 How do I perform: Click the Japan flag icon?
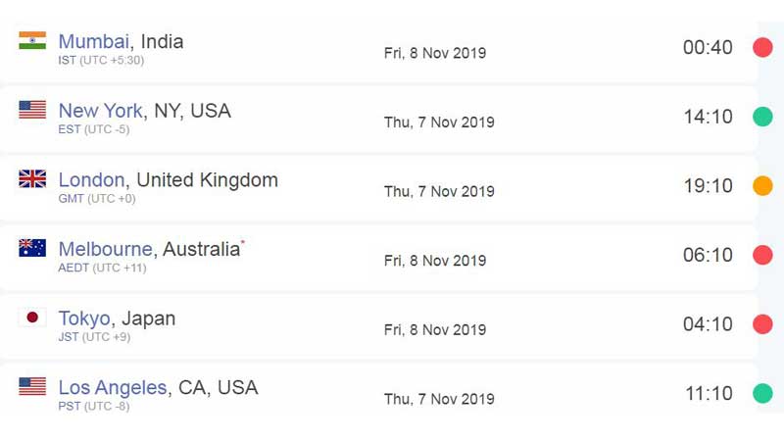[32, 317]
